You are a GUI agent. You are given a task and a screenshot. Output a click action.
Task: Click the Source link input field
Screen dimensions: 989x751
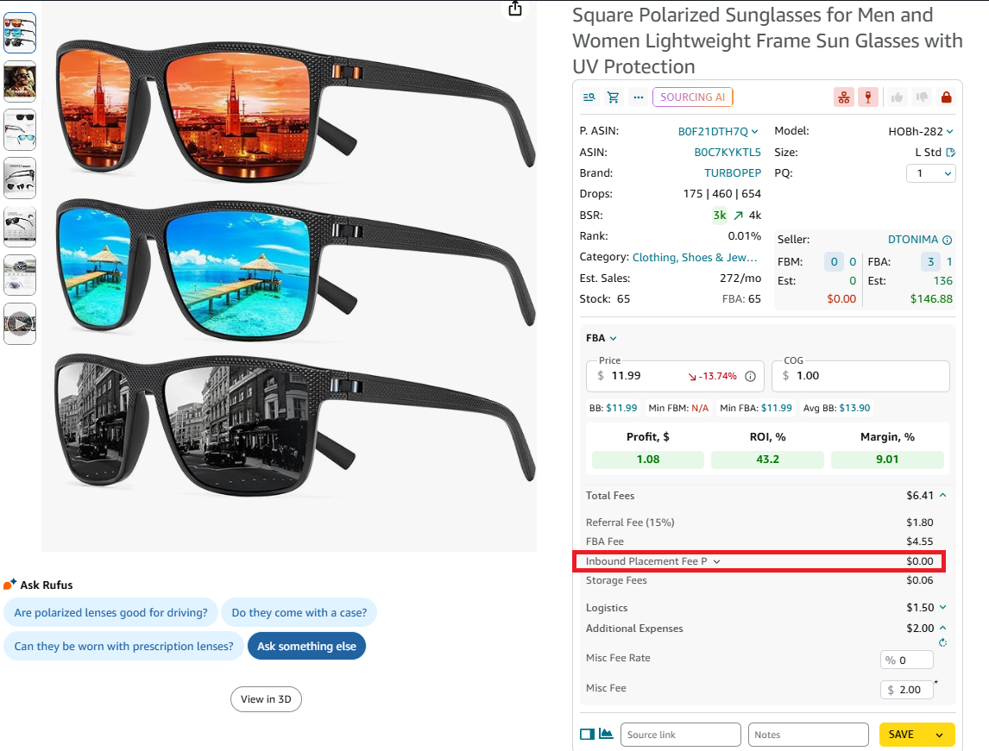click(680, 735)
